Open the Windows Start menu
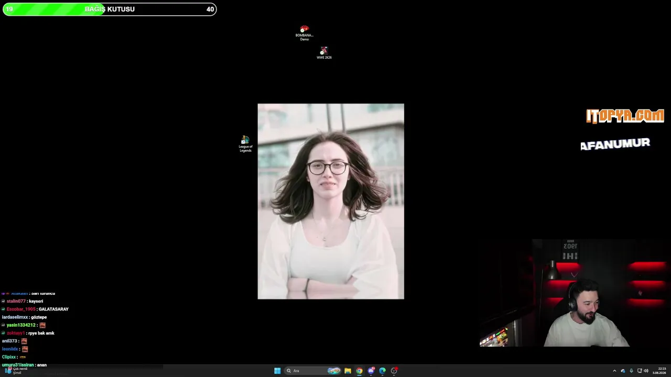Screen dimensions: 671x377 pyautogui.click(x=277, y=371)
